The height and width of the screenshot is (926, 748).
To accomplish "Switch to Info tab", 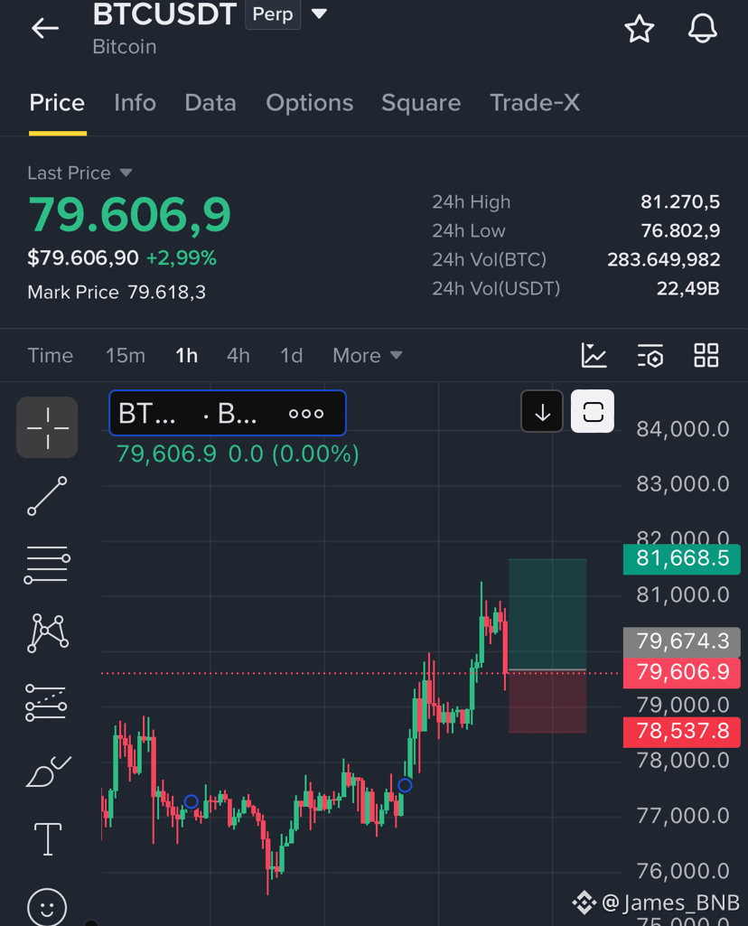I will [x=136, y=103].
